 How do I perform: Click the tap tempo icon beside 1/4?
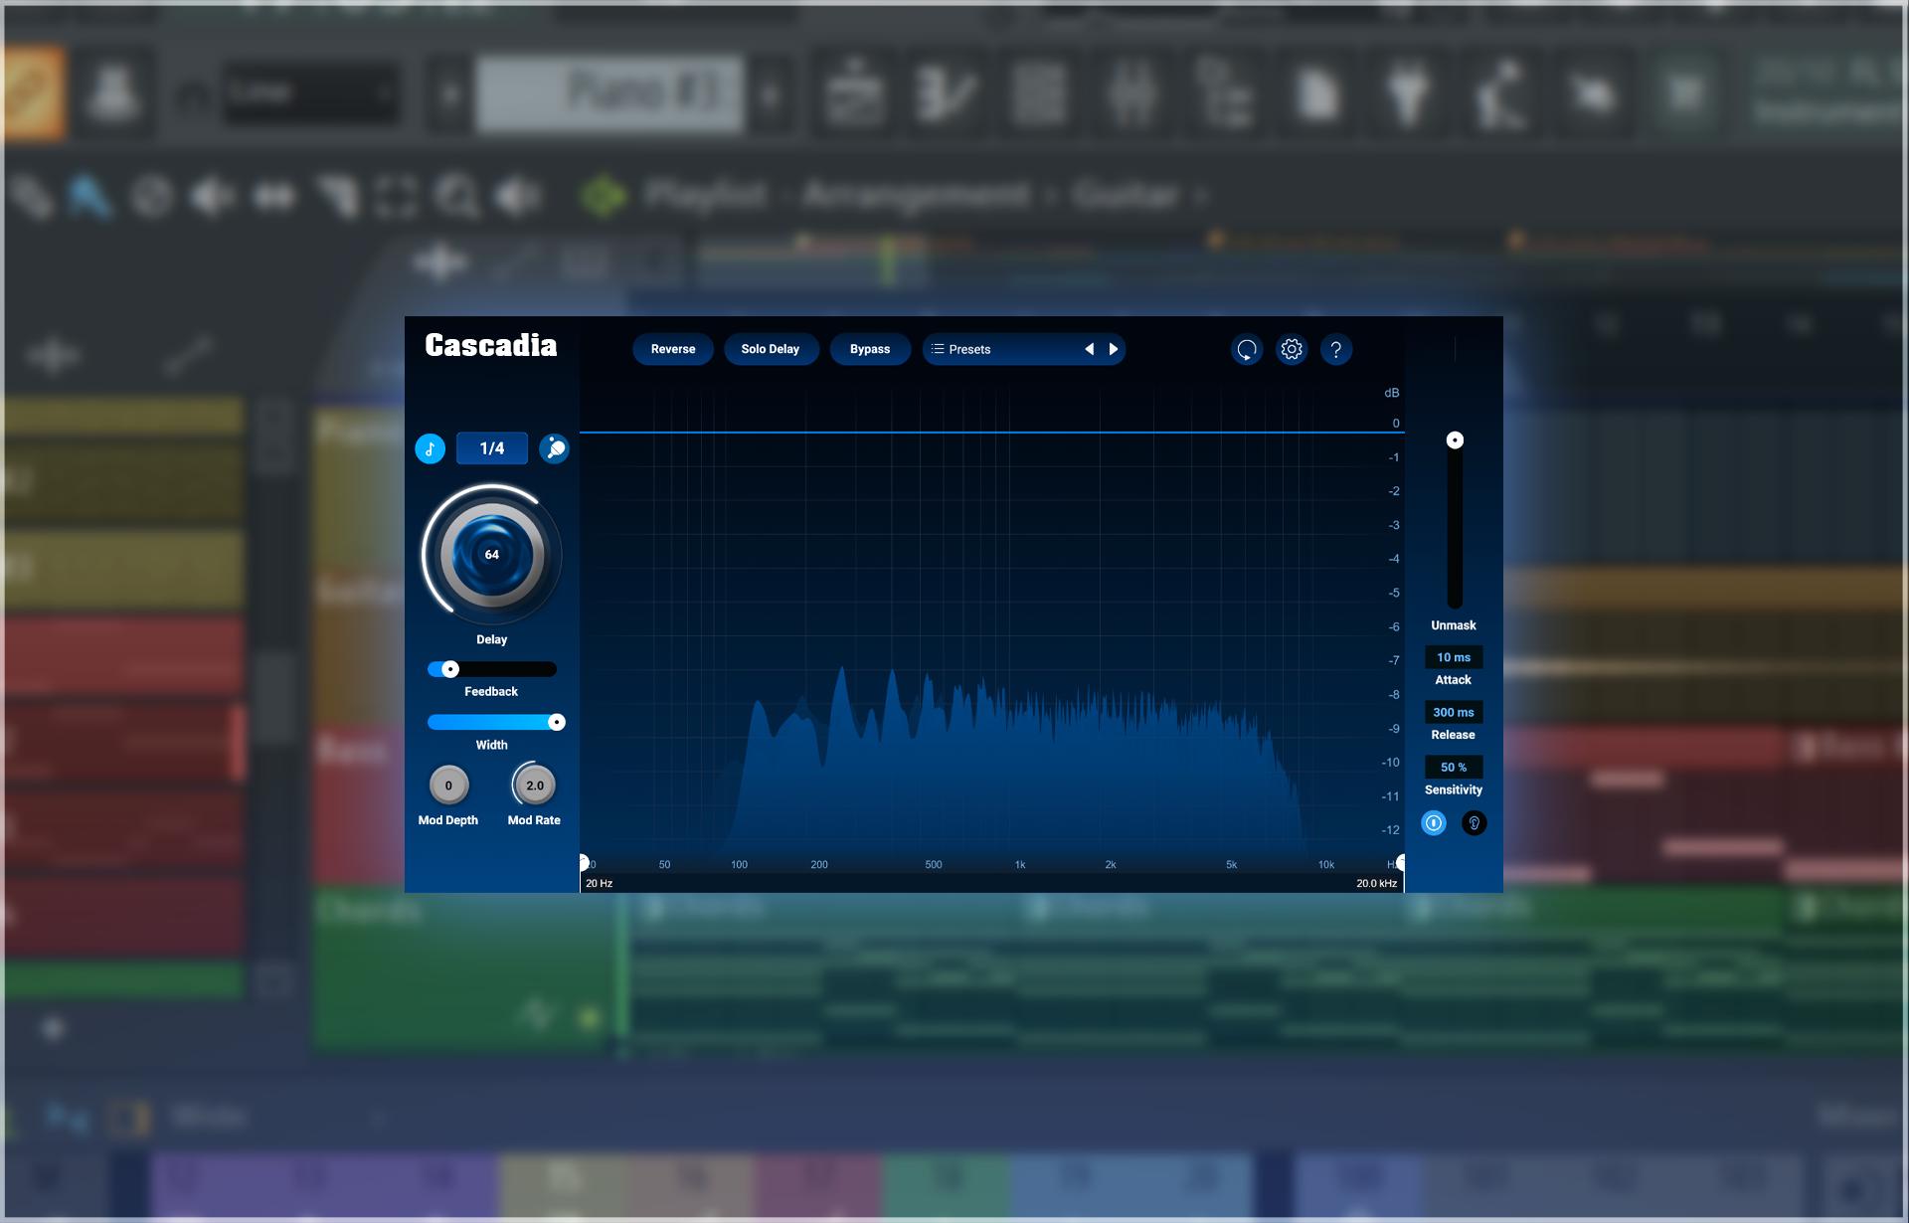coord(554,448)
